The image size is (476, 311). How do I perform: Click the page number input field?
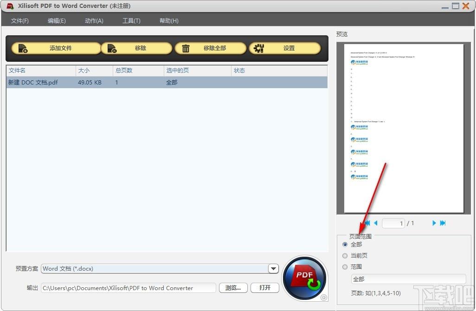click(x=393, y=223)
